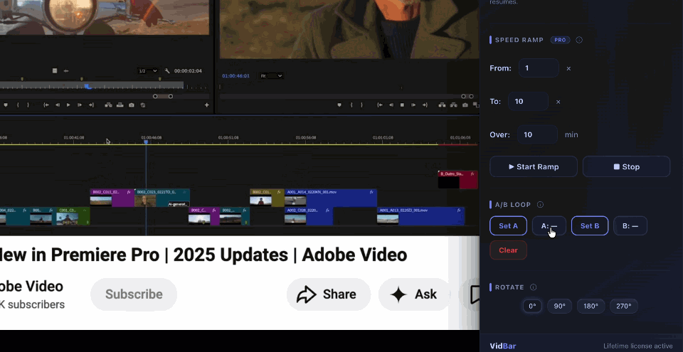
Task: Open the Fit zoom level dropdown
Action: click(x=271, y=76)
